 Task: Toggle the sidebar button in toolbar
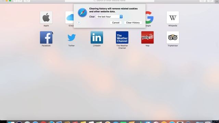coord(27,1)
